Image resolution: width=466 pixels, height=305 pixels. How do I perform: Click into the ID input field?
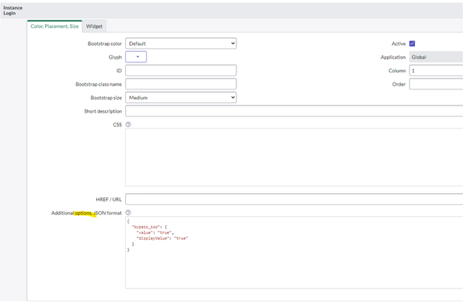(181, 71)
